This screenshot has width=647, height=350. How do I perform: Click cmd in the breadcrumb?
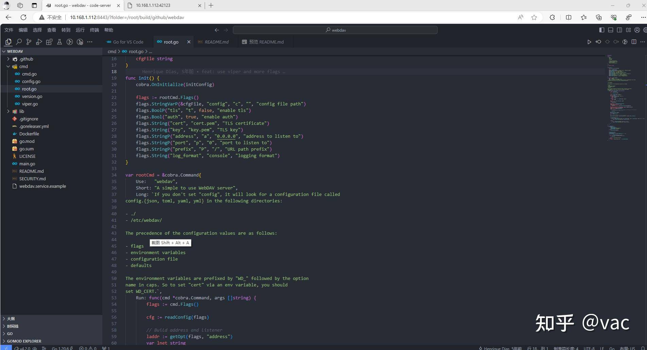point(112,51)
